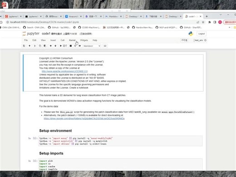Click the Python logo next to Logout
Image resolution: width=236 pixels, height=177 pixels.
pos(191,34)
